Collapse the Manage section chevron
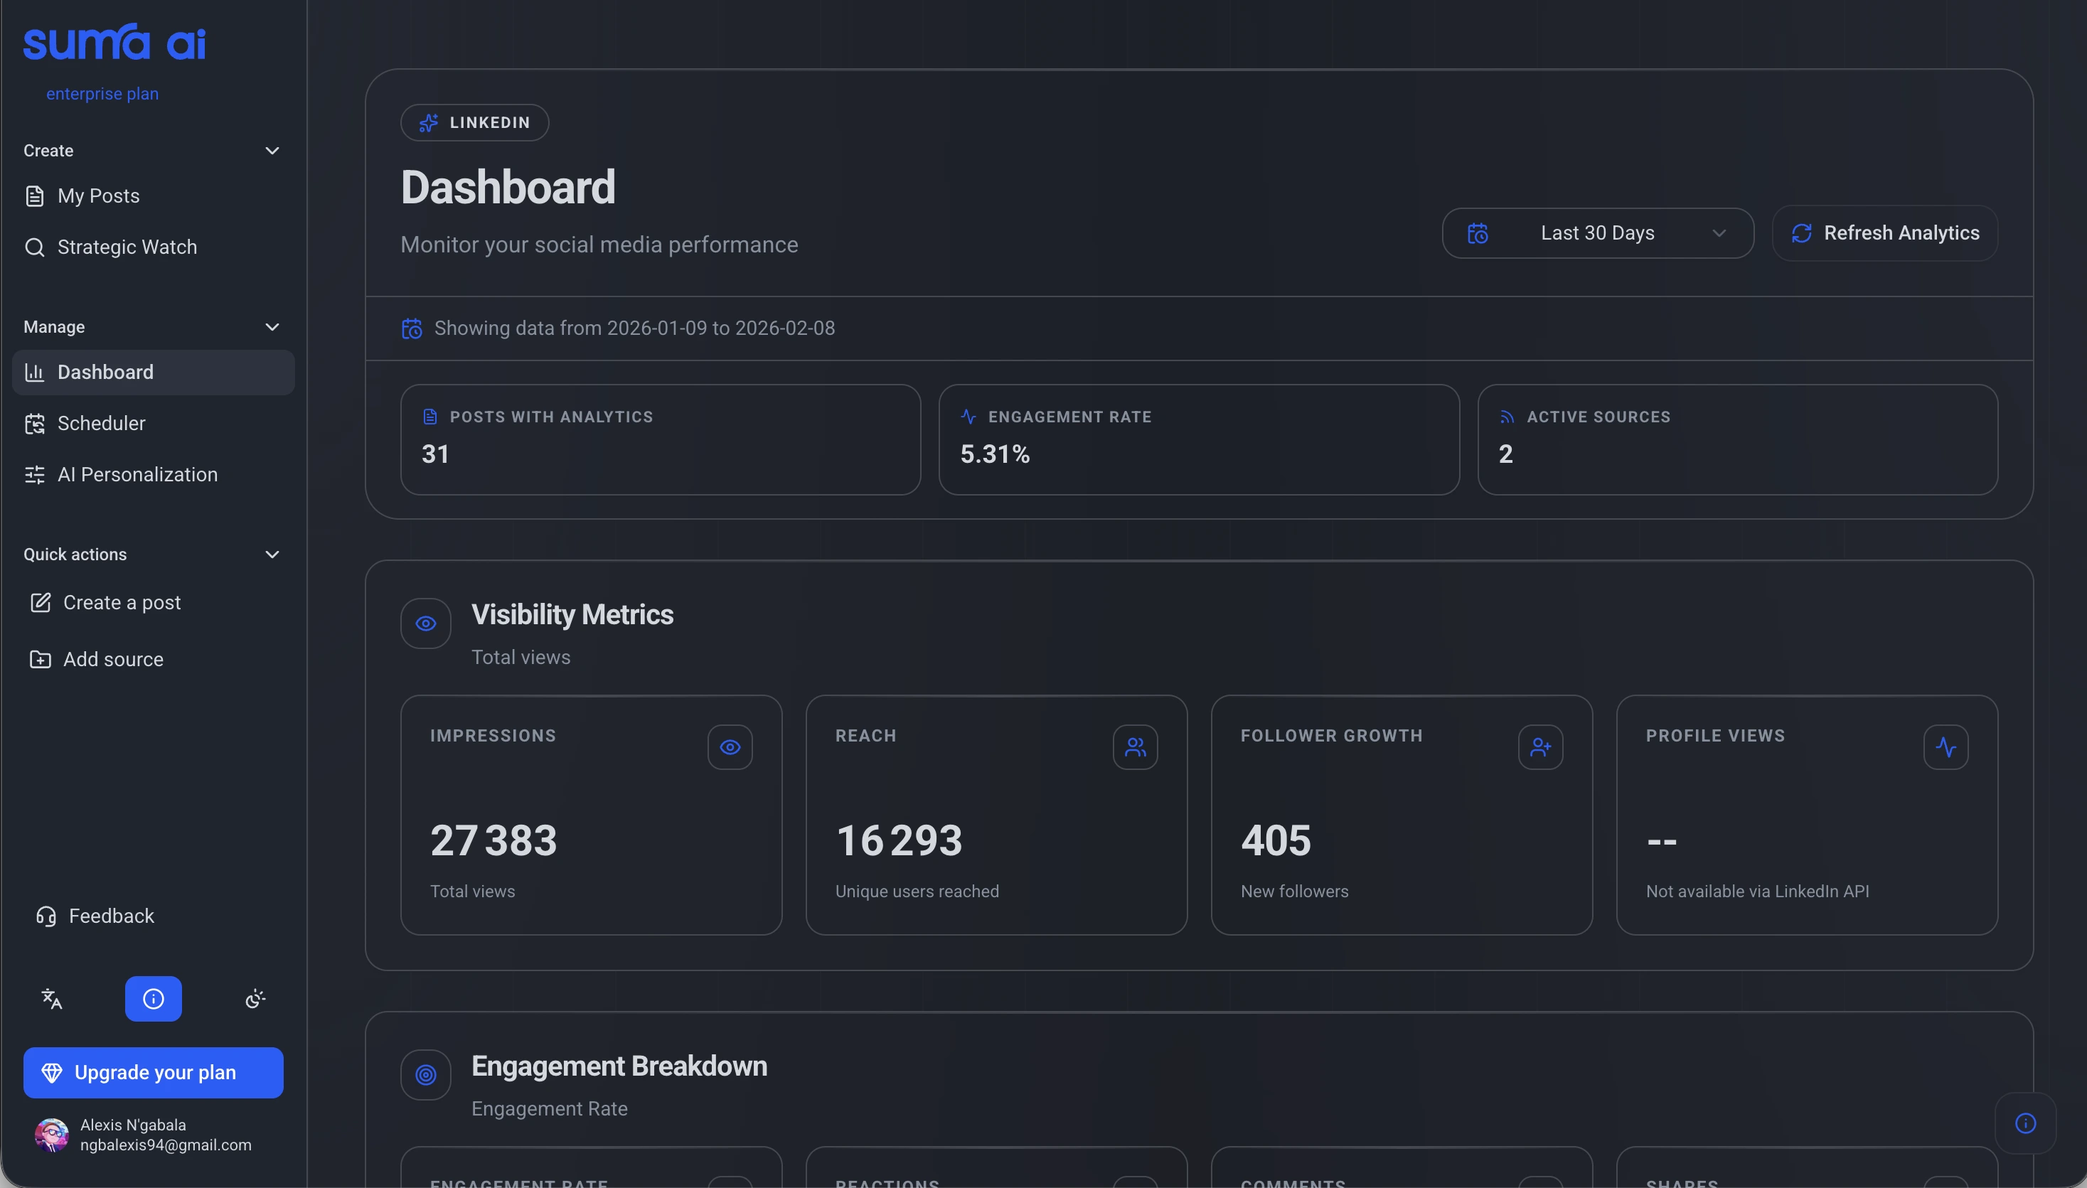 pyautogui.click(x=272, y=327)
